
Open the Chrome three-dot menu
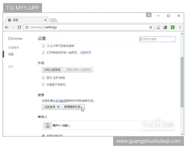[180, 27]
